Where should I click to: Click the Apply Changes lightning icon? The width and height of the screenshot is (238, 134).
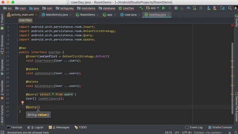tap(170, 8)
